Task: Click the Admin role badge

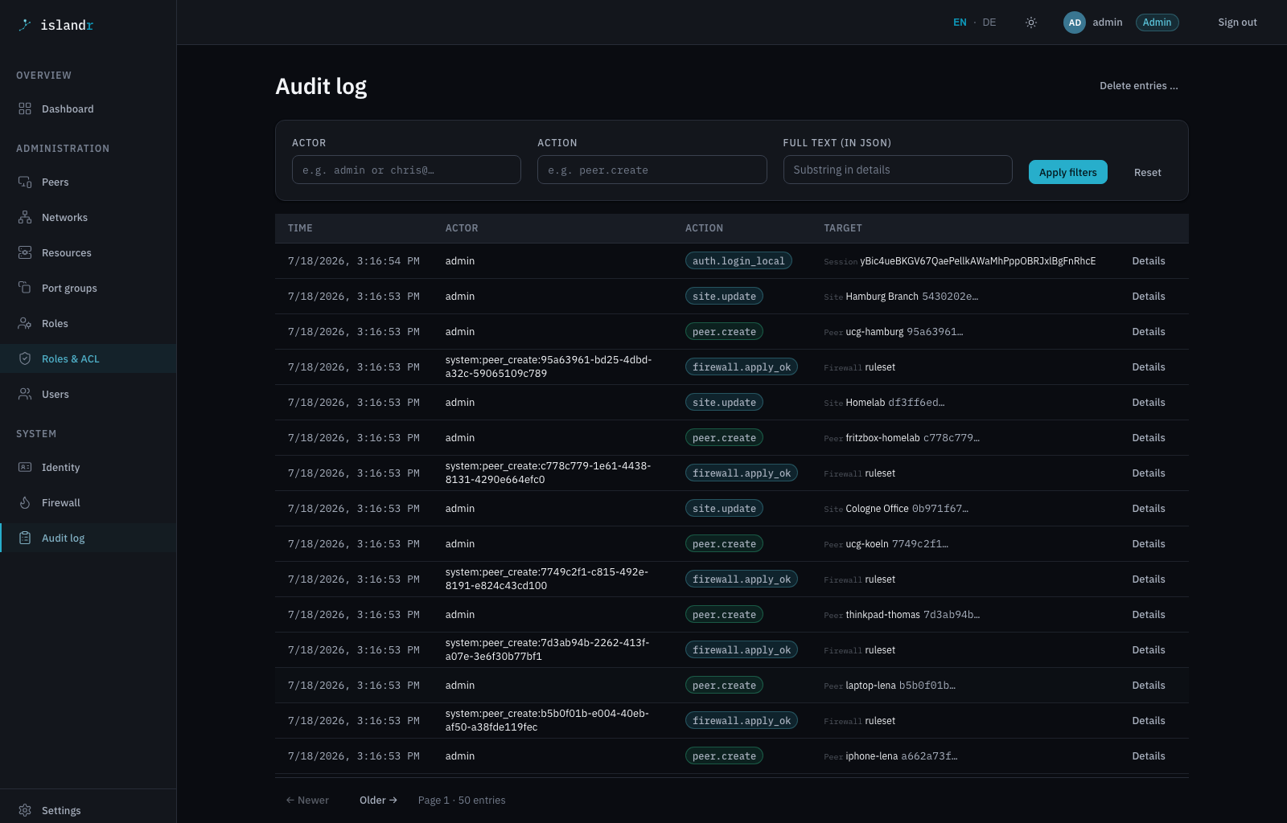Action: (x=1157, y=23)
